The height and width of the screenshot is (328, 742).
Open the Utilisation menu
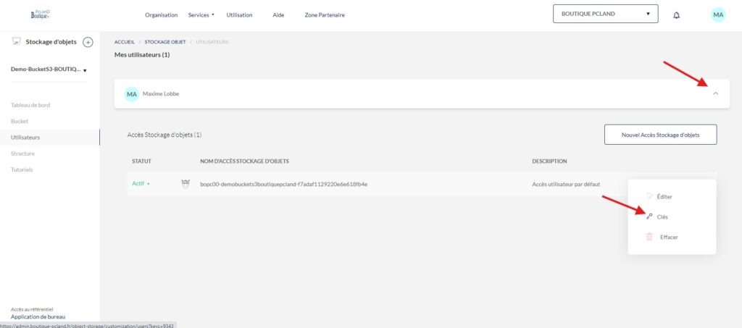[239, 15]
